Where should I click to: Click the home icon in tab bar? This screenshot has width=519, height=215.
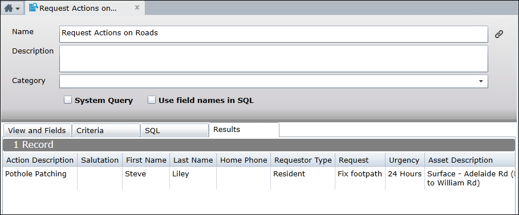pyautogui.click(x=9, y=8)
